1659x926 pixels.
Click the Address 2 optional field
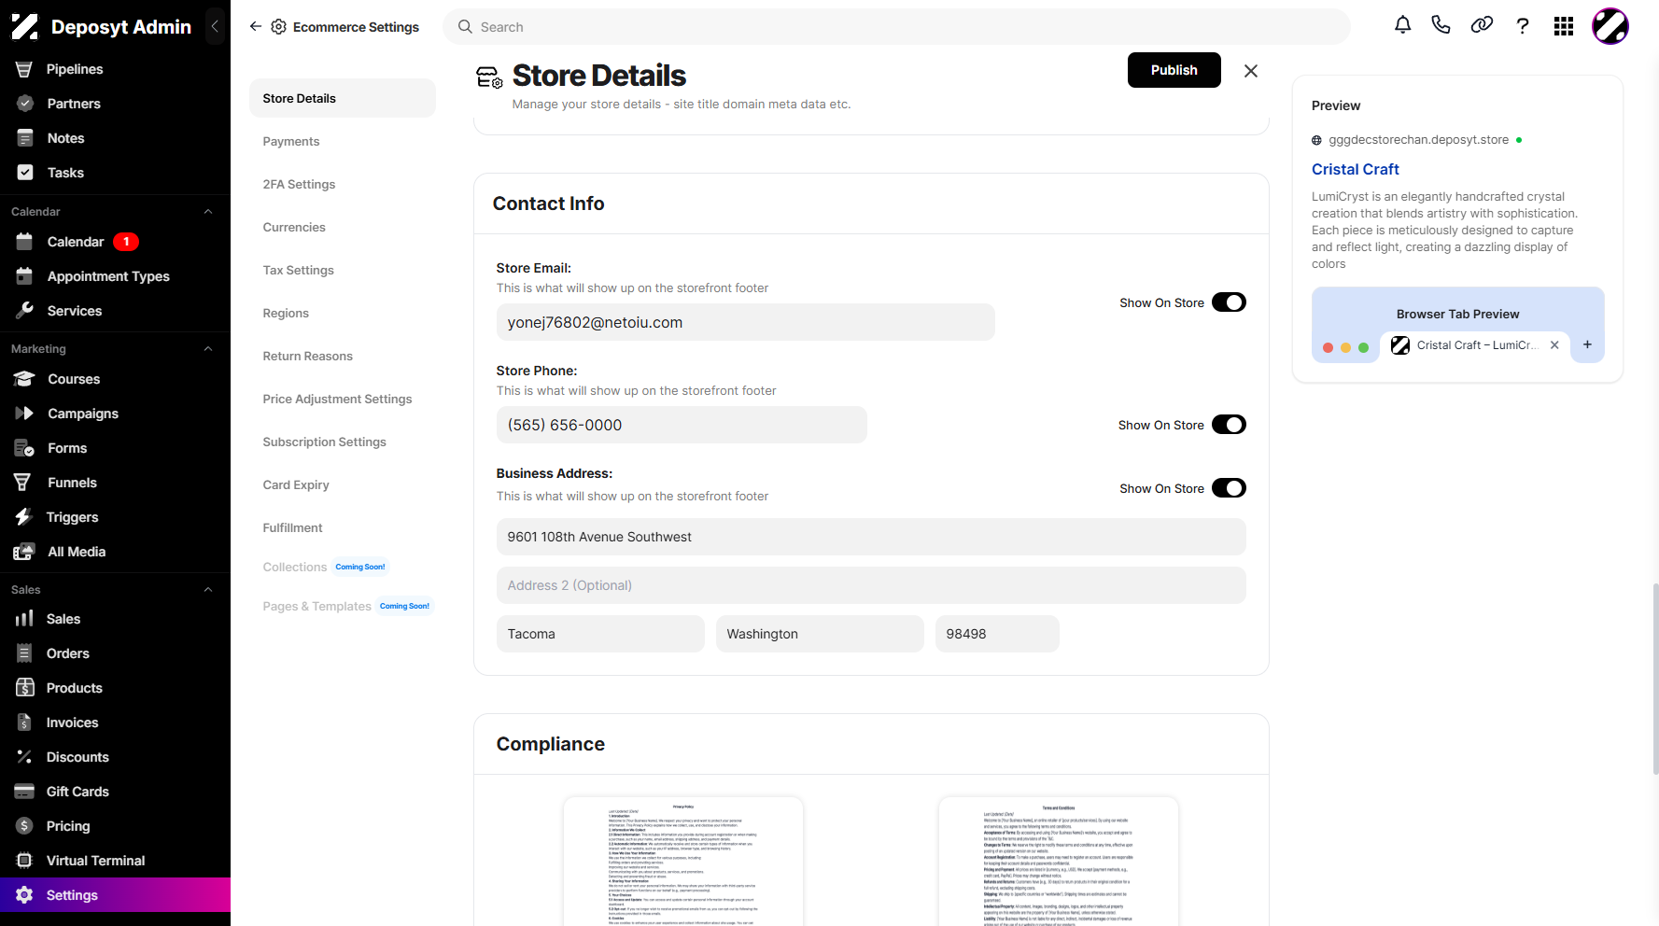(871, 585)
